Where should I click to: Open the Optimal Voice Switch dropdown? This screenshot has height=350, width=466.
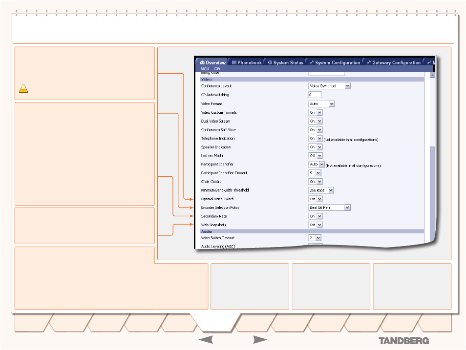(316, 199)
